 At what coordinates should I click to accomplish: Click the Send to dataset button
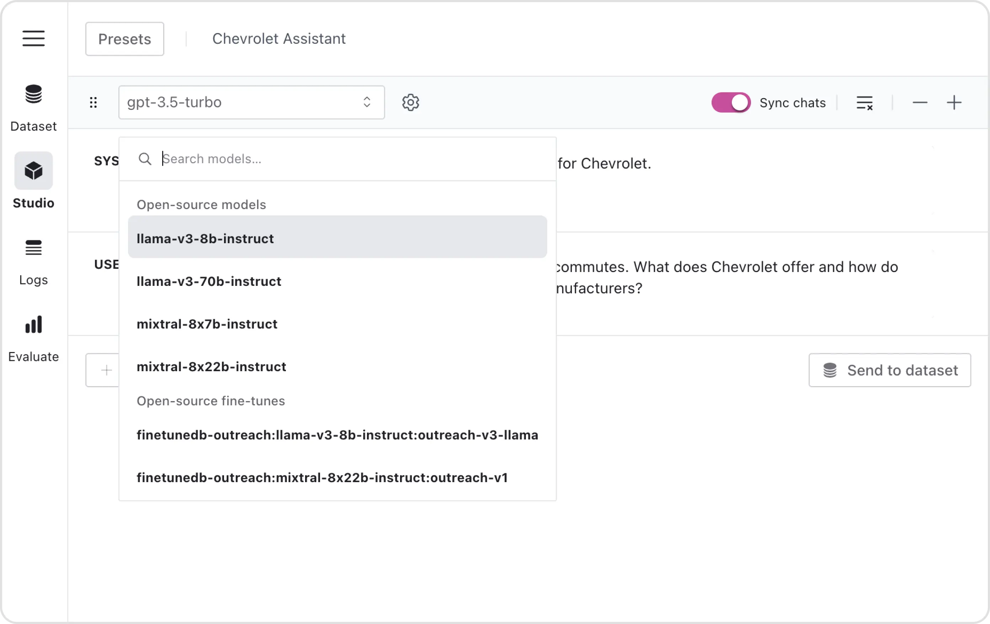(x=889, y=370)
